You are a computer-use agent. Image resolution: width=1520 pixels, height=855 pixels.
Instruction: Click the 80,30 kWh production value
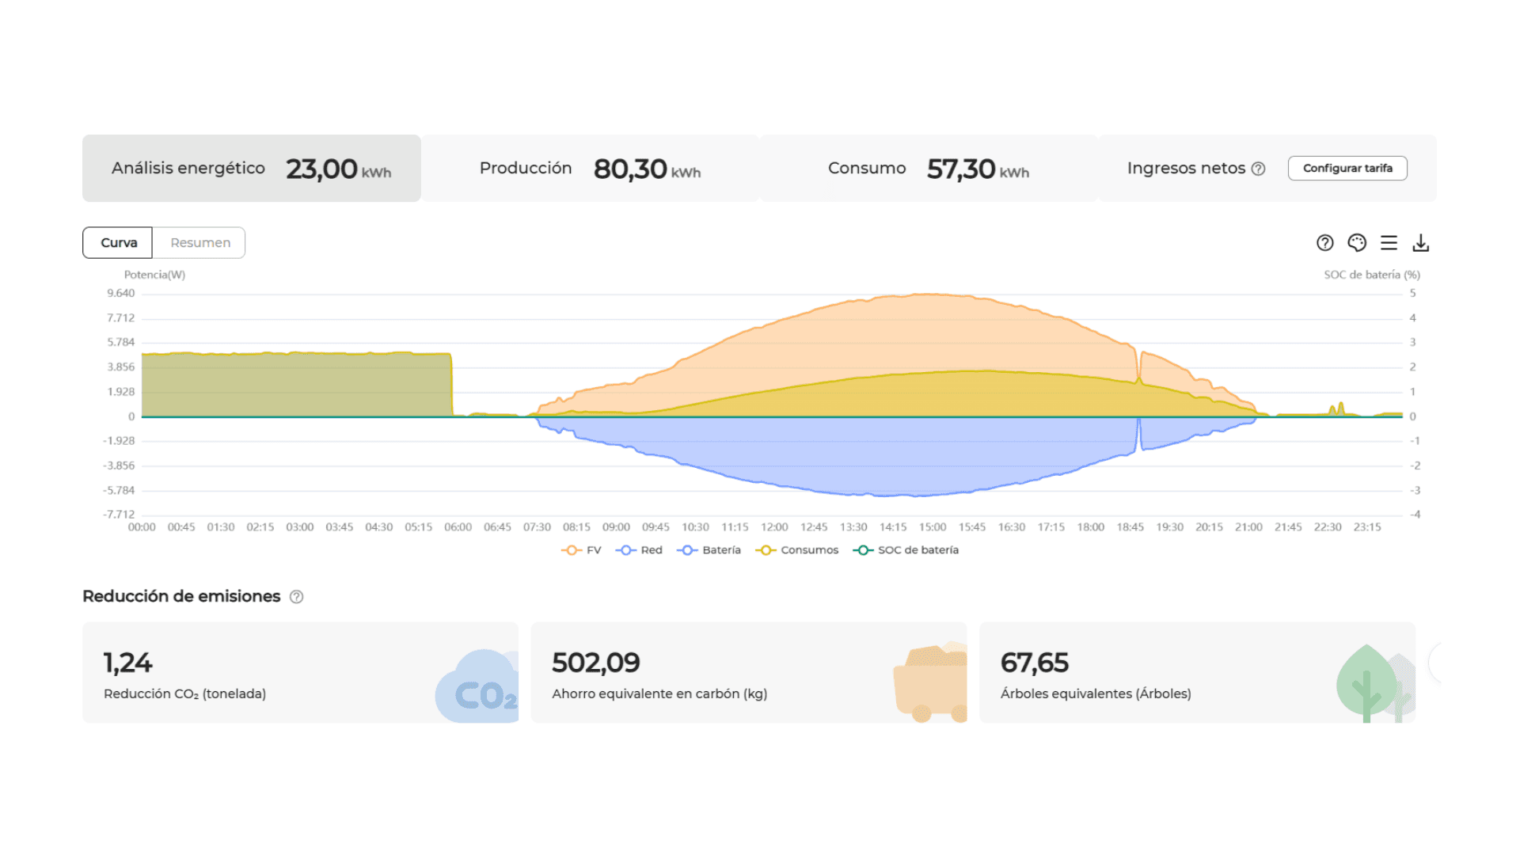click(647, 169)
